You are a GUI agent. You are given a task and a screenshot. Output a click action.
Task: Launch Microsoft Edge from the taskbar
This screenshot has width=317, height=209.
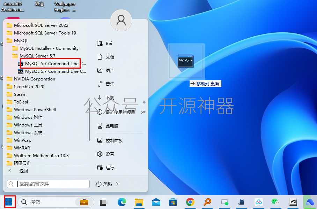(x=122, y=202)
